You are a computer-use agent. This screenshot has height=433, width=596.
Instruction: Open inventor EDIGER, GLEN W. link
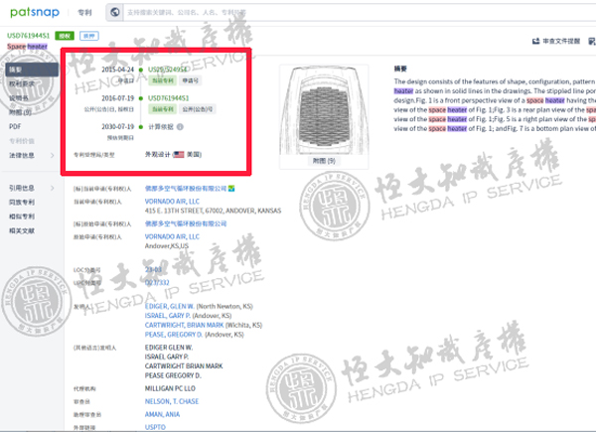pyautogui.click(x=170, y=306)
